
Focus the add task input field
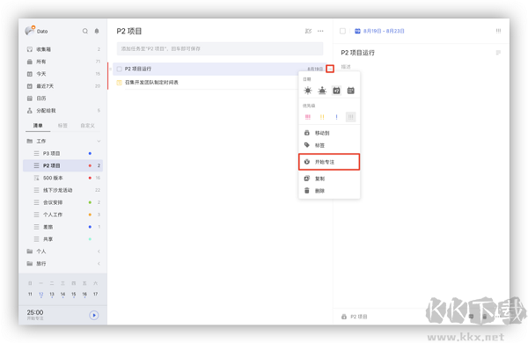220,48
